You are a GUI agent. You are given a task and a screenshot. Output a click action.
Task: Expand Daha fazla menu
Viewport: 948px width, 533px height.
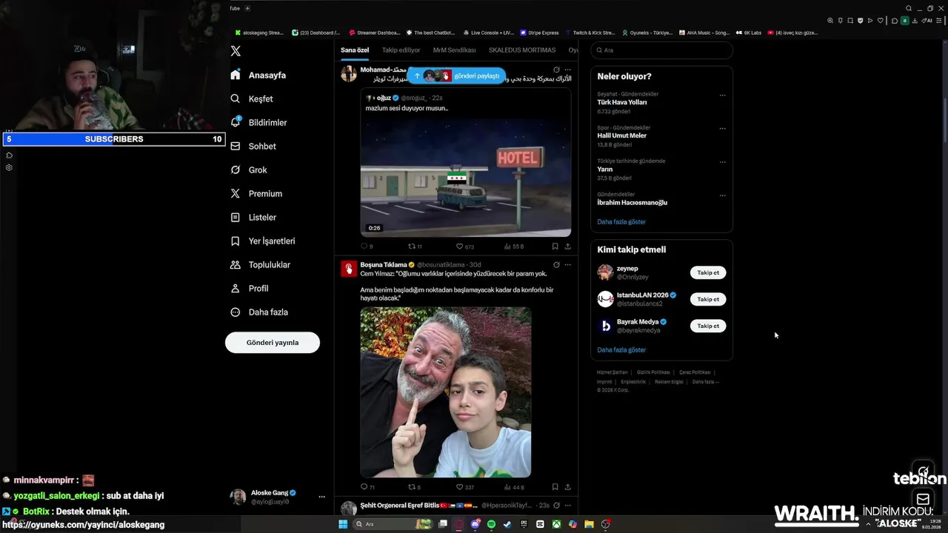[259, 312]
